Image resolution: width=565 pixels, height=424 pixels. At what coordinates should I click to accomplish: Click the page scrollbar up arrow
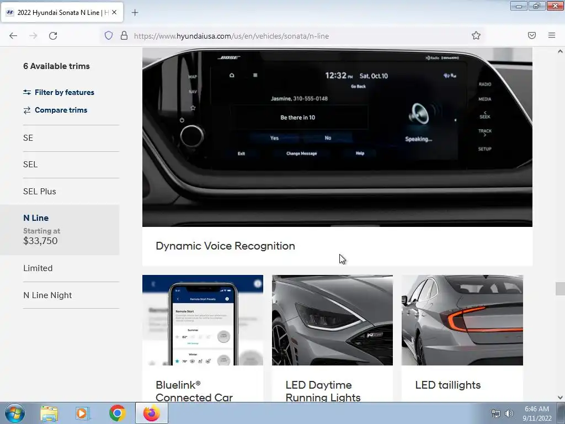(x=560, y=51)
